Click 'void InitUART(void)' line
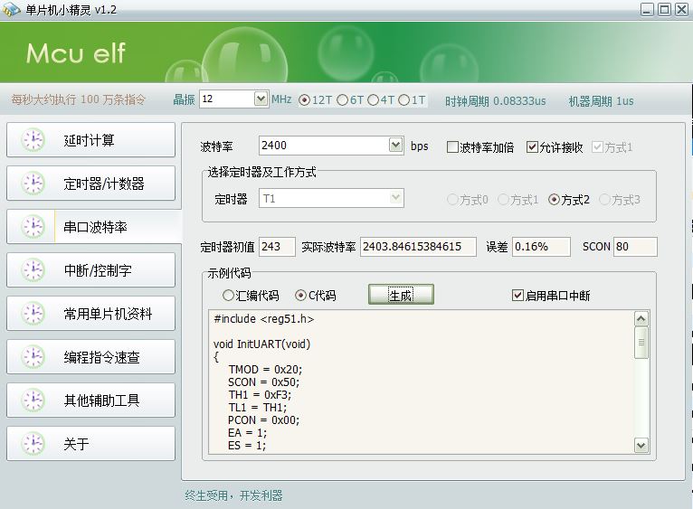The image size is (693, 509). pyautogui.click(x=261, y=344)
